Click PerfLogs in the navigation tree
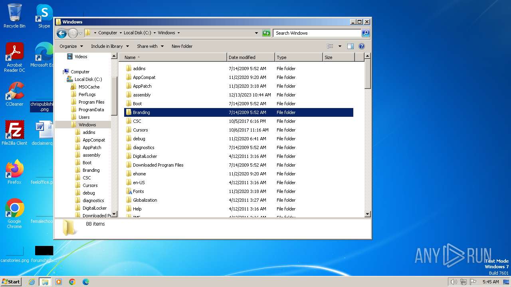Image resolution: width=511 pixels, height=287 pixels. (x=87, y=94)
